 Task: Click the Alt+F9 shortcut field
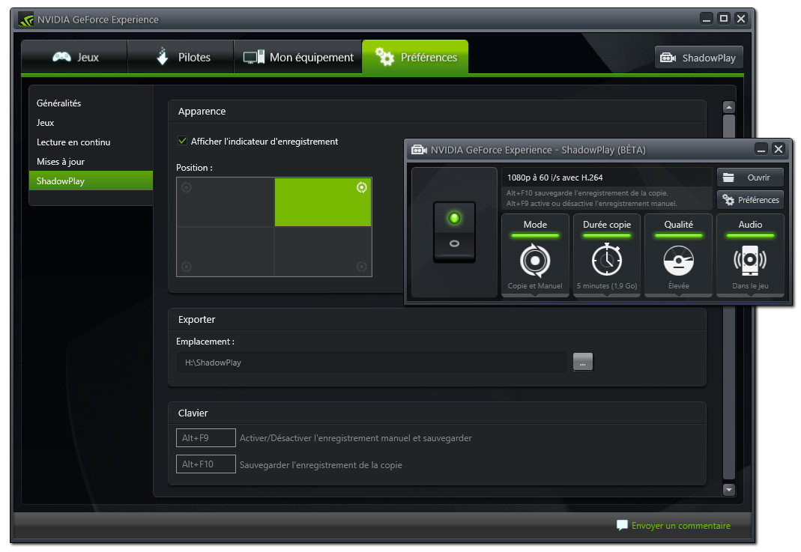(206, 437)
